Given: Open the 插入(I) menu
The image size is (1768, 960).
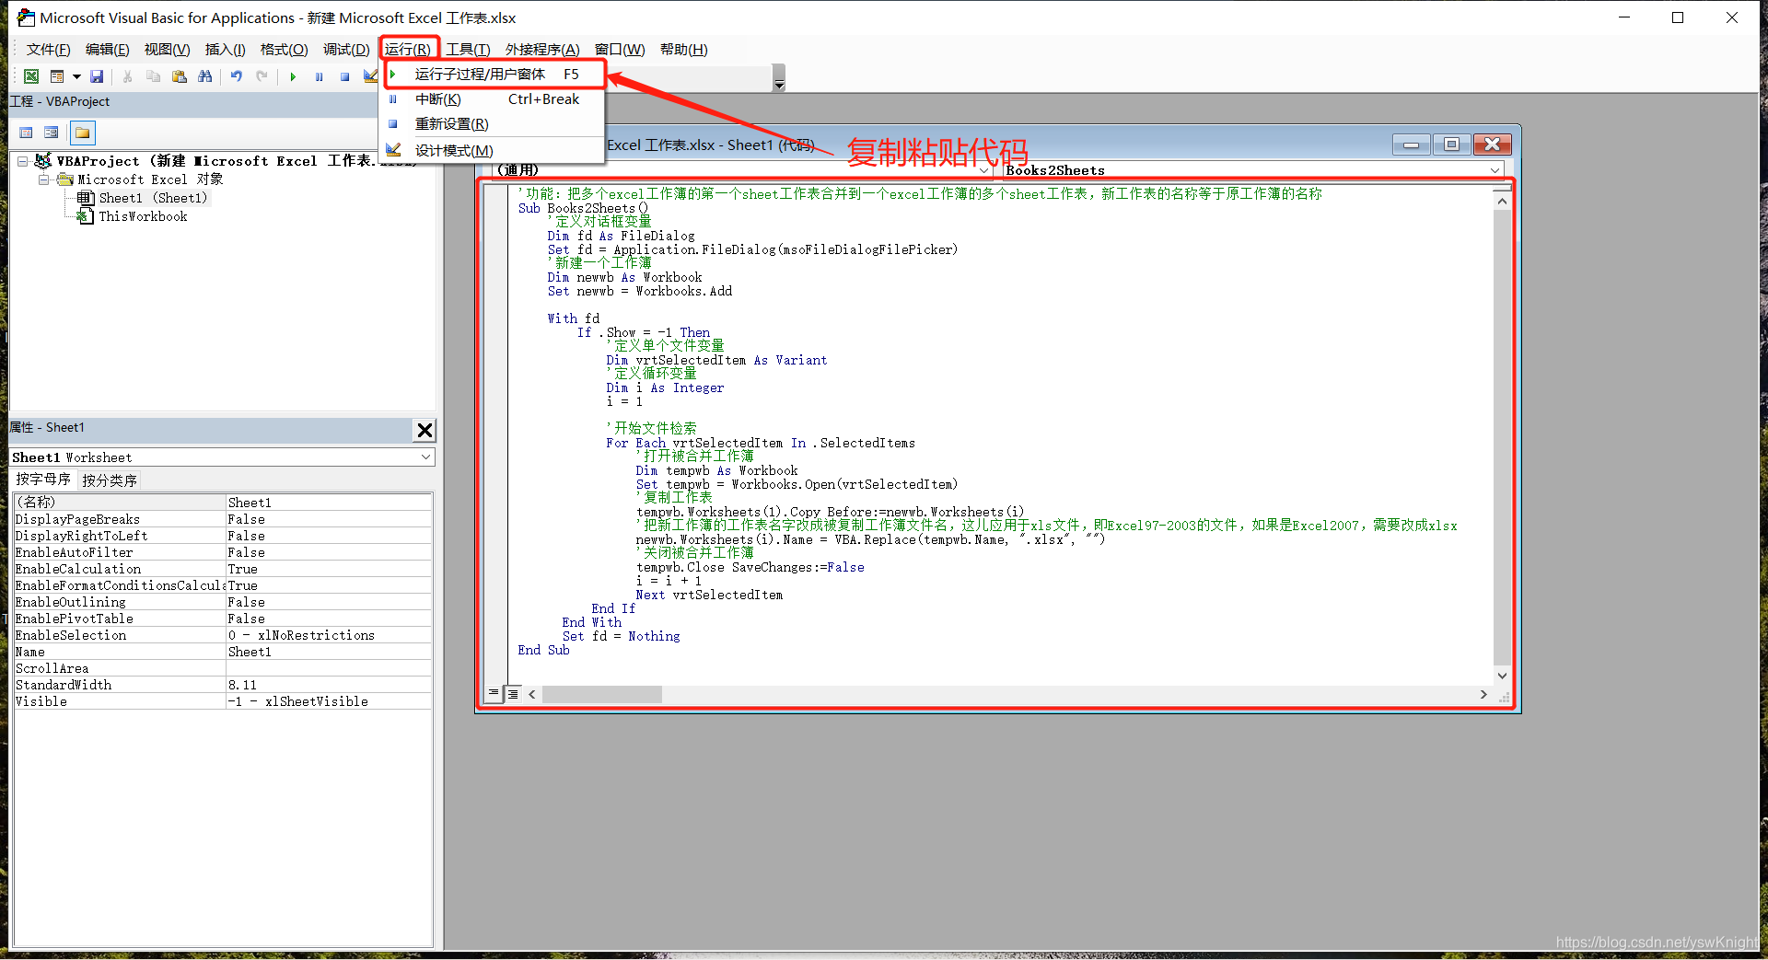Looking at the screenshot, I should (x=225, y=50).
